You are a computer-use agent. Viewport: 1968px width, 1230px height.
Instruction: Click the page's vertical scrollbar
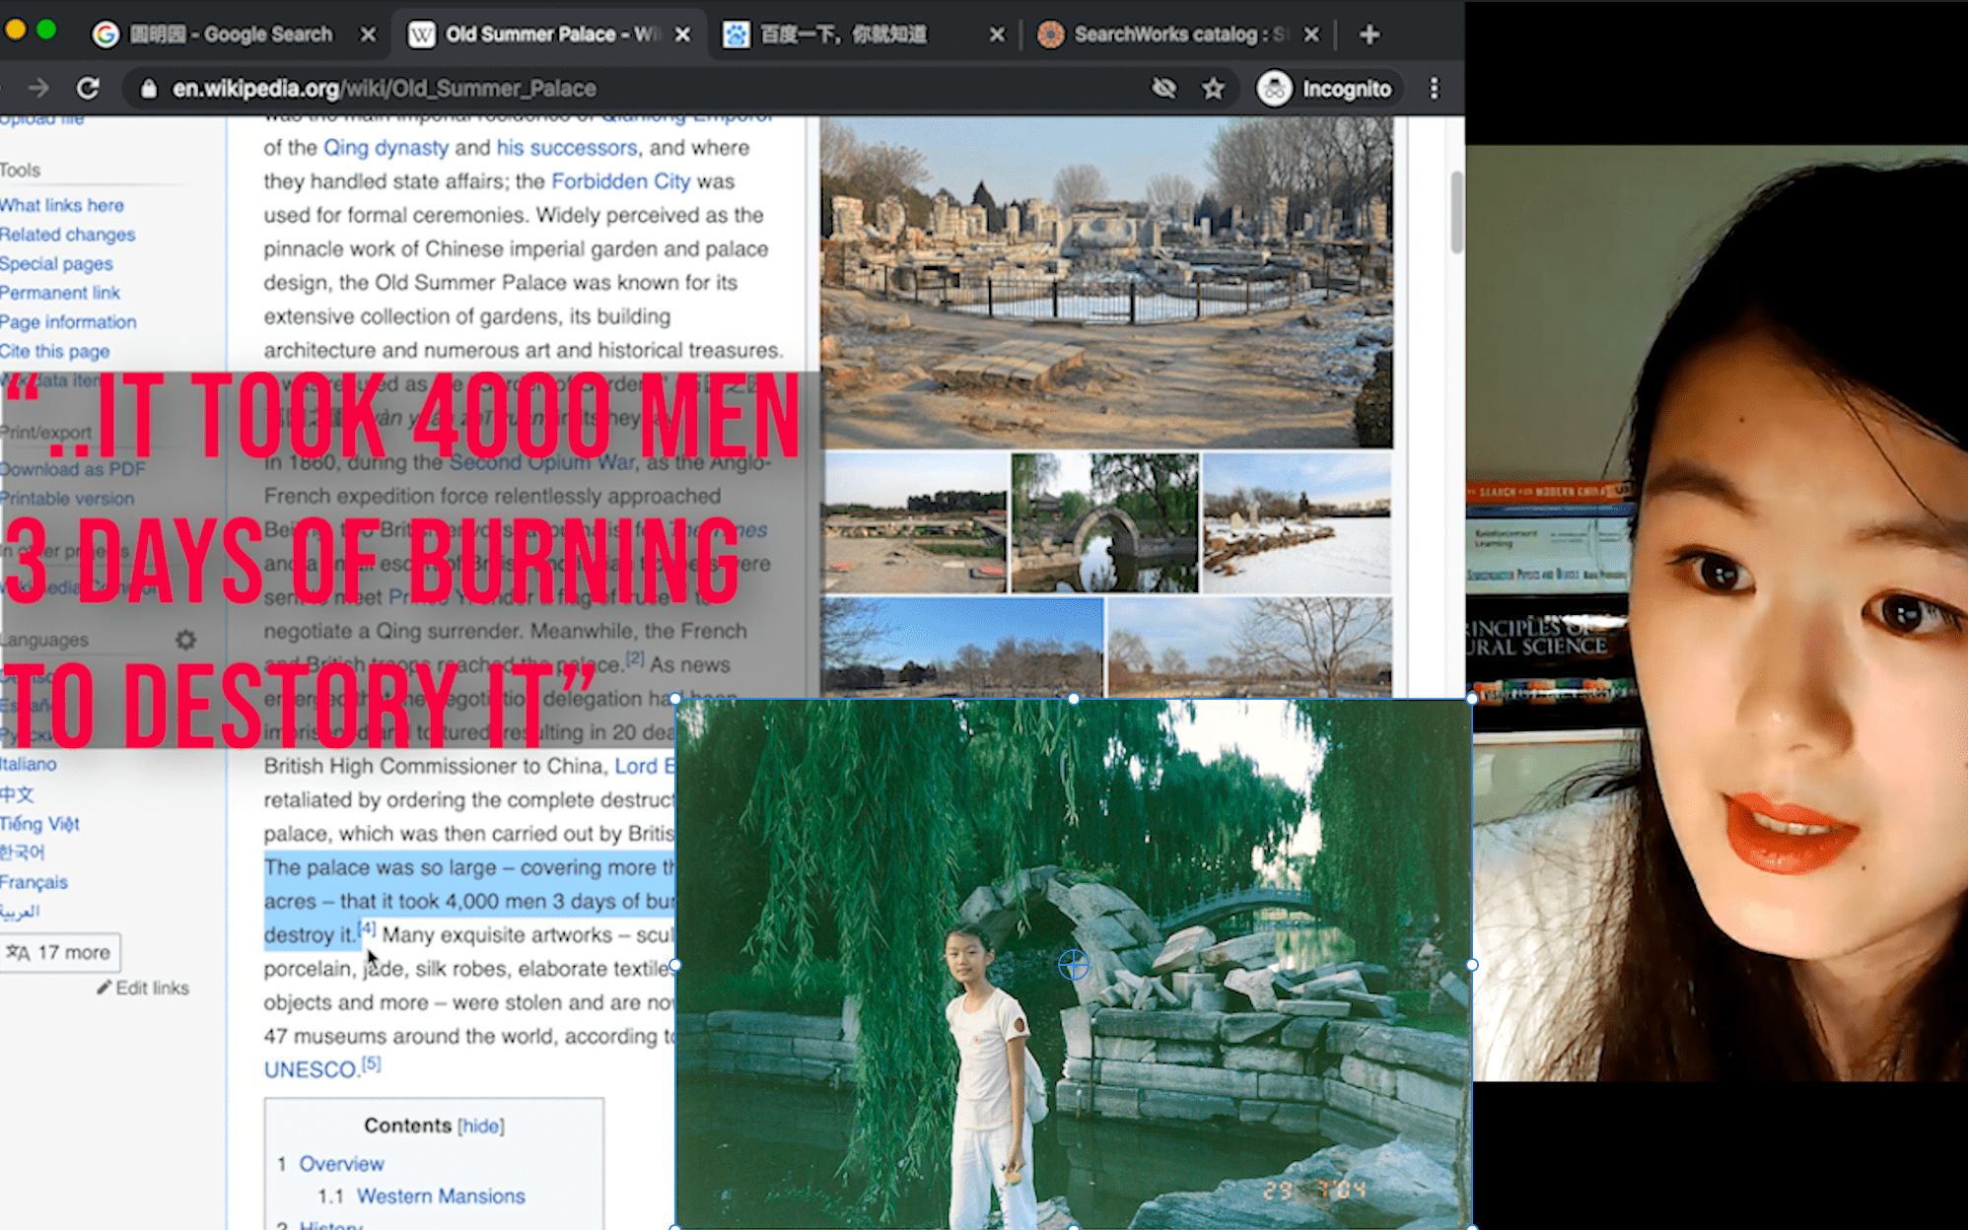[x=1456, y=212]
